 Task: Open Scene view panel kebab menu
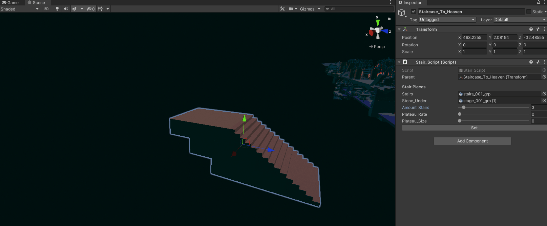click(x=391, y=2)
